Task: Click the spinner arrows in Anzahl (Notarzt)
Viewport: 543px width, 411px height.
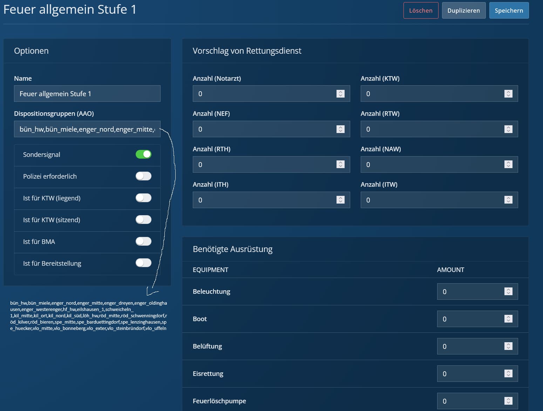Action: coord(340,94)
